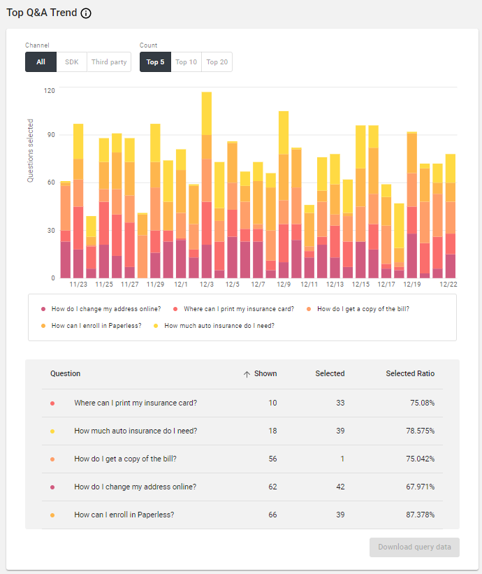Click table row How can I enroll in Paperless?
Viewport: 482px width, 574px height.
point(242,515)
